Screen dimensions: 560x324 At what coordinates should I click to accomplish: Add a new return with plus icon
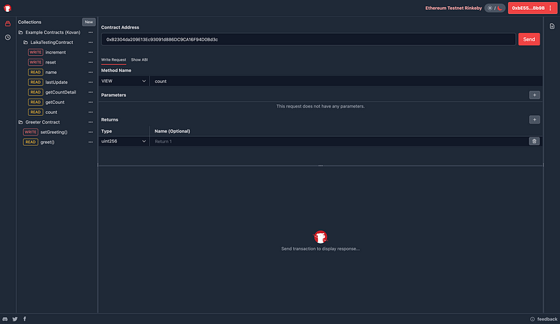[534, 120]
